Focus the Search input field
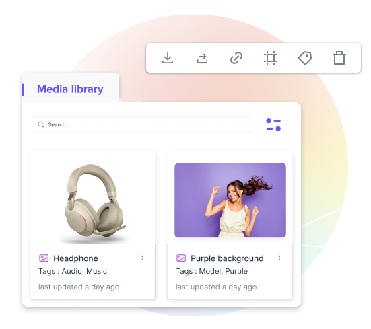The width and height of the screenshot is (371, 329). (x=142, y=124)
